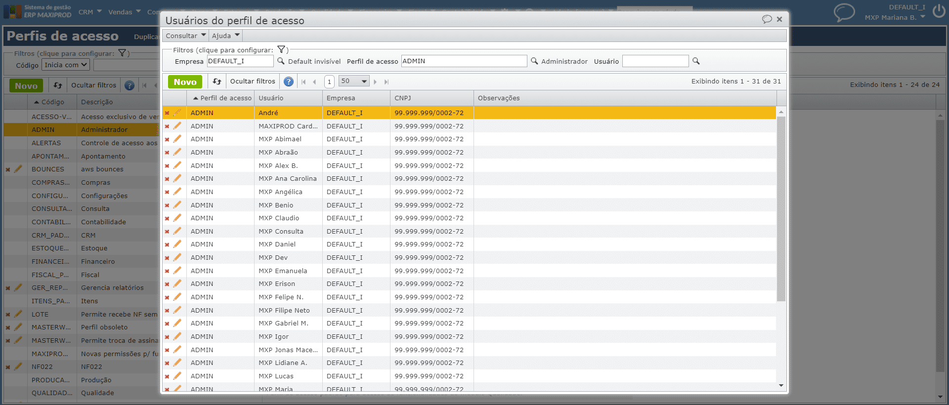
Task: Sort by Usuário column header
Action: coord(288,98)
